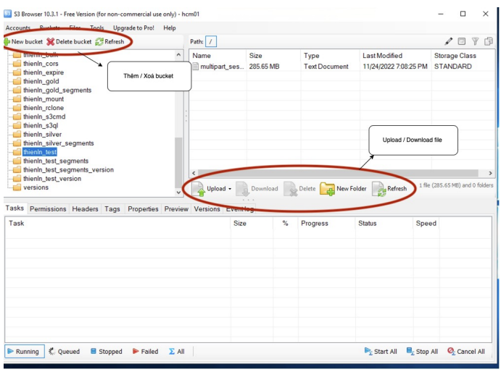
Task: Select the thienln_gold bucket in tree
Action: coord(41,82)
